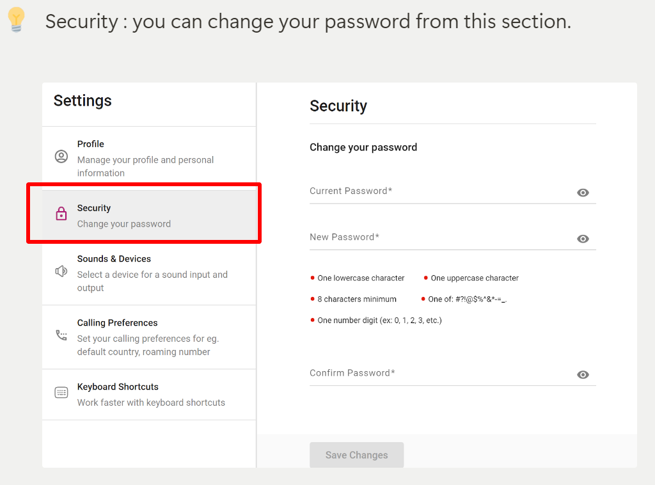Click the 'Manage your profile and personal information' description

pos(145,166)
